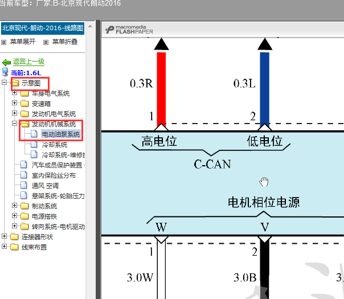Viewport: 344px width, 299px height.
Task: Click the 制动系统 folder icon
Action: [24, 206]
